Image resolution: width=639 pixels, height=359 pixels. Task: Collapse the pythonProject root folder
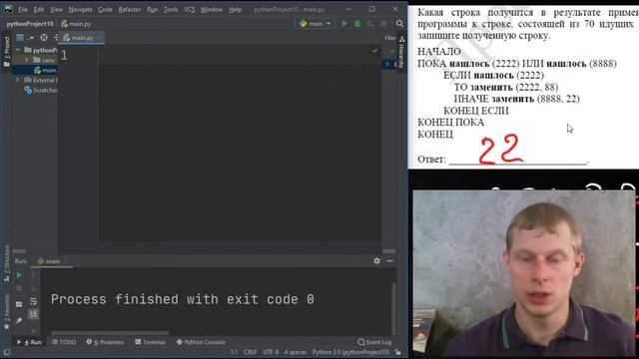pyautogui.click(x=18, y=50)
